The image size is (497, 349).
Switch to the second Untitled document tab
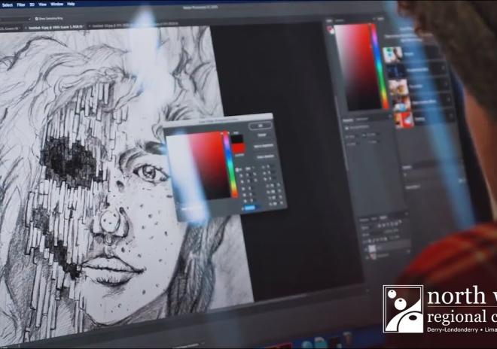111,26
